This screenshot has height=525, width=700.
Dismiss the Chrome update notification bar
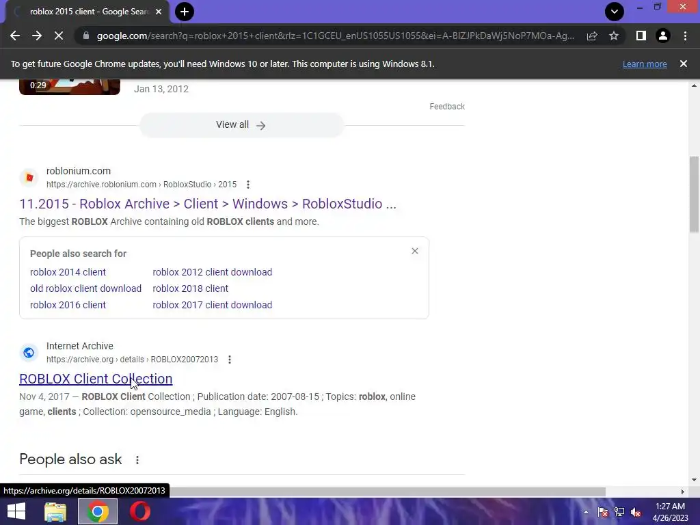684,64
